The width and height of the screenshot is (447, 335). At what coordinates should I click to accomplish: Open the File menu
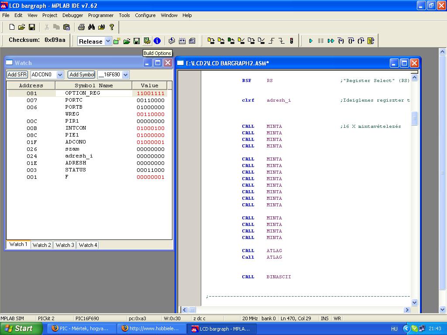[6, 15]
